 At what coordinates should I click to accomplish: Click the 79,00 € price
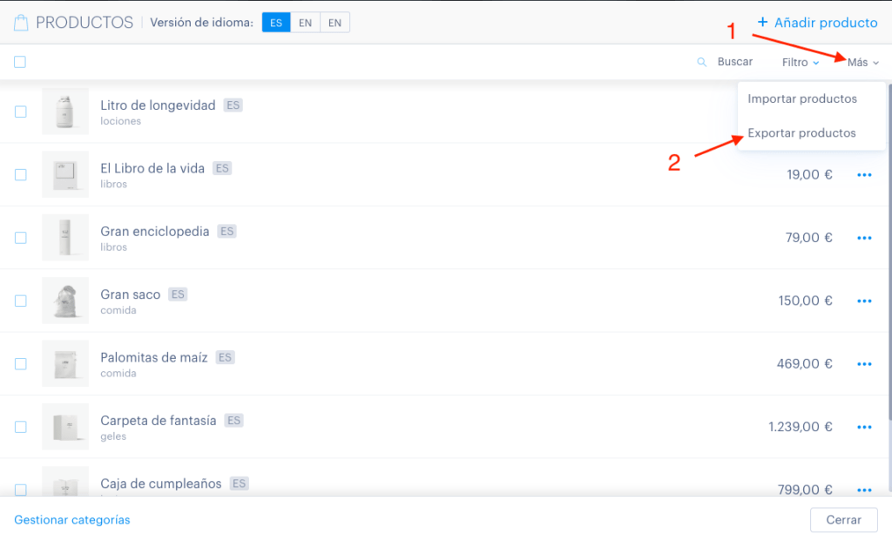coord(809,238)
